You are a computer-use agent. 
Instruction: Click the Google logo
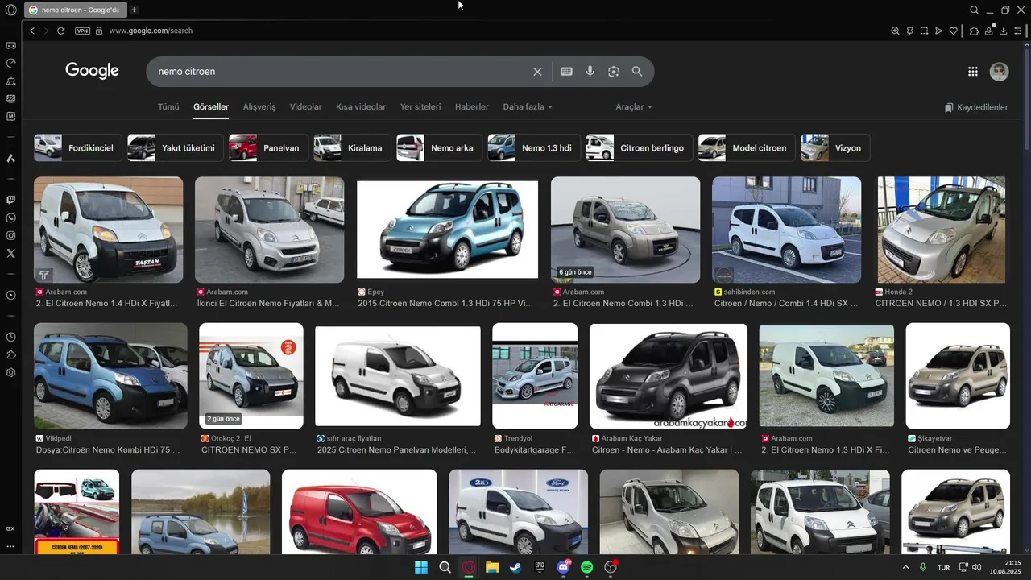(92, 71)
